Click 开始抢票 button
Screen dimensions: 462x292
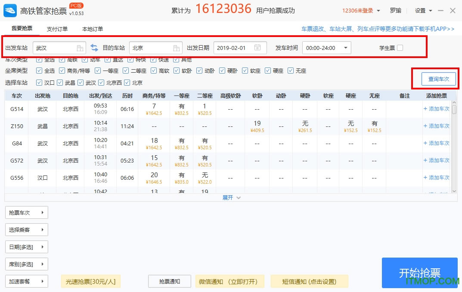tap(419, 273)
